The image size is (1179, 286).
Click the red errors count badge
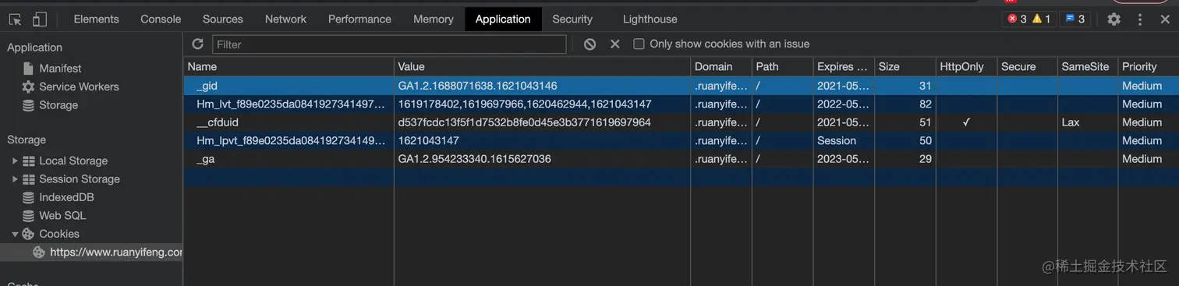coord(1018,19)
